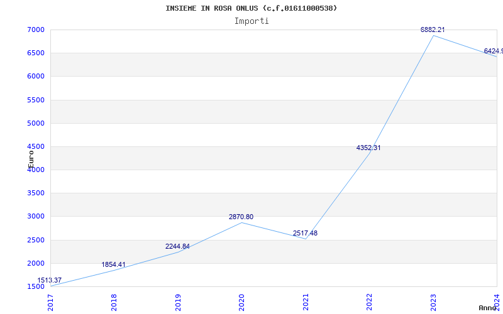The image size is (503, 314).
Task: Click the 2022 x-axis year label
Action: click(x=369, y=302)
